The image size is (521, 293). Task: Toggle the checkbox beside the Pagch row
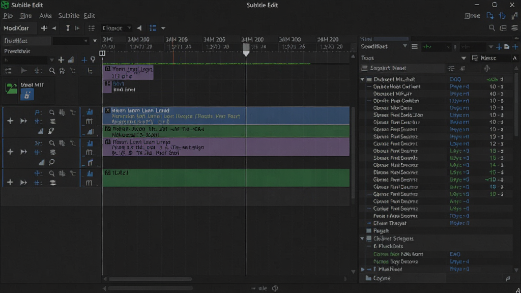(369, 230)
